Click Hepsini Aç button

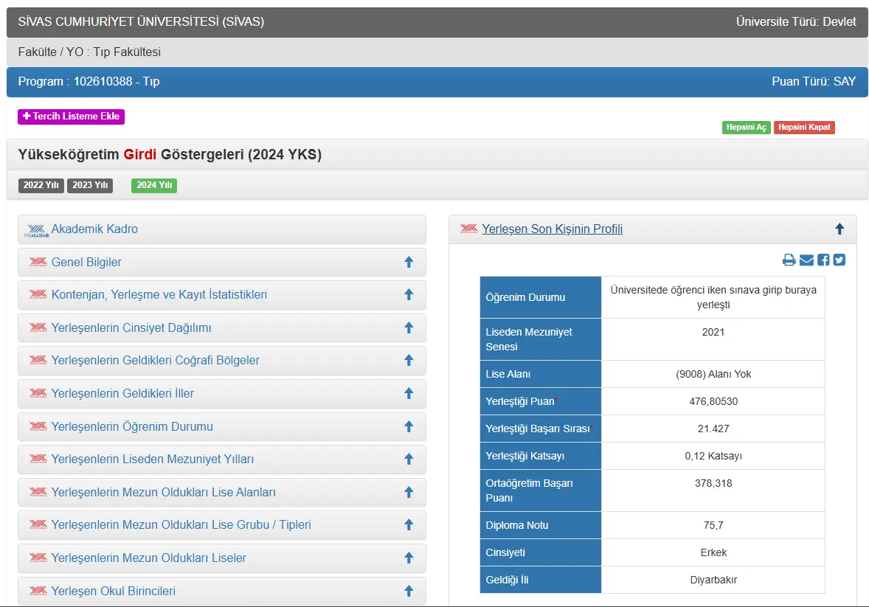(x=746, y=127)
